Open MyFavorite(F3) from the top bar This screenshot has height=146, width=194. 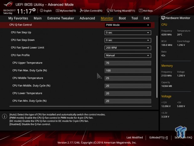pyautogui.click(x=66, y=11)
